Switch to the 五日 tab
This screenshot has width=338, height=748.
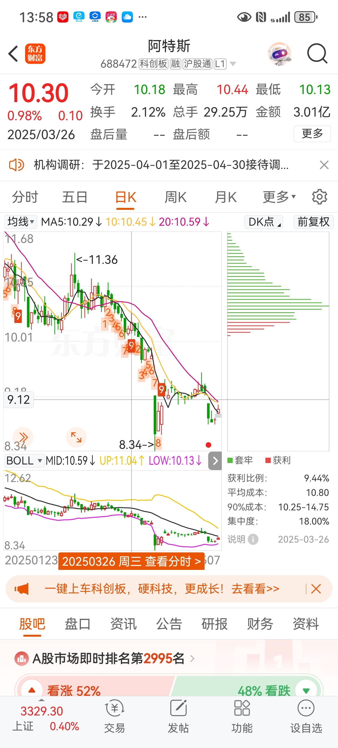pyautogui.click(x=75, y=197)
